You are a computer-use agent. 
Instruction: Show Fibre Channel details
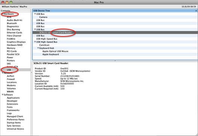(x=14, y=36)
